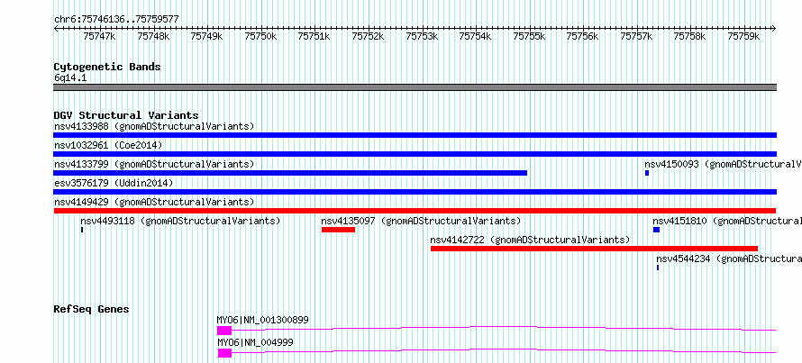This screenshot has width=802, height=363.
Task: Click the nsv4544234 tiny blue marker
Action: 658,268
